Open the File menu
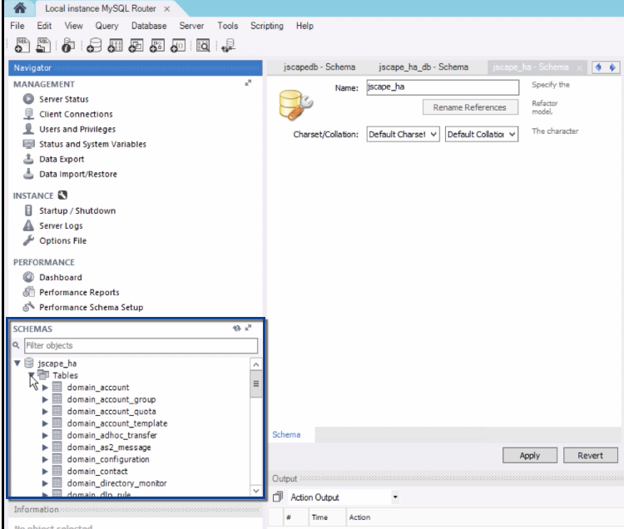This screenshot has height=529, width=624. pos(17,26)
